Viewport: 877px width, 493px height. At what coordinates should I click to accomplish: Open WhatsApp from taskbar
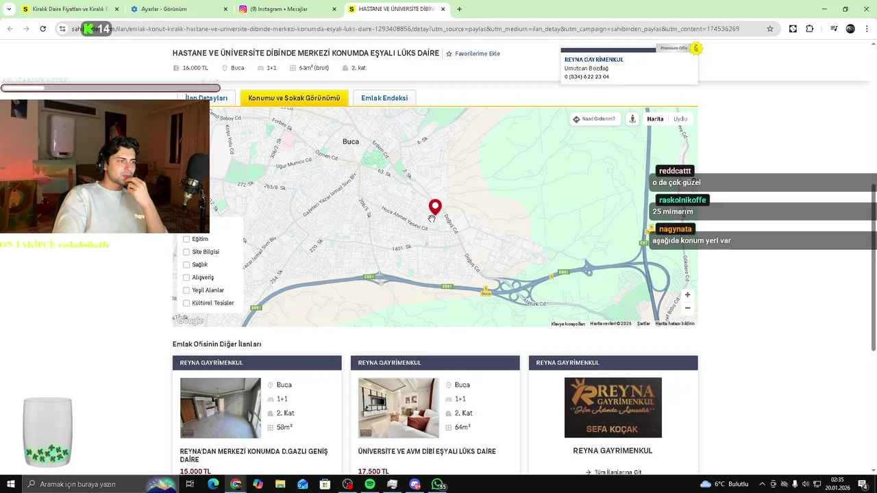pyautogui.click(x=438, y=484)
